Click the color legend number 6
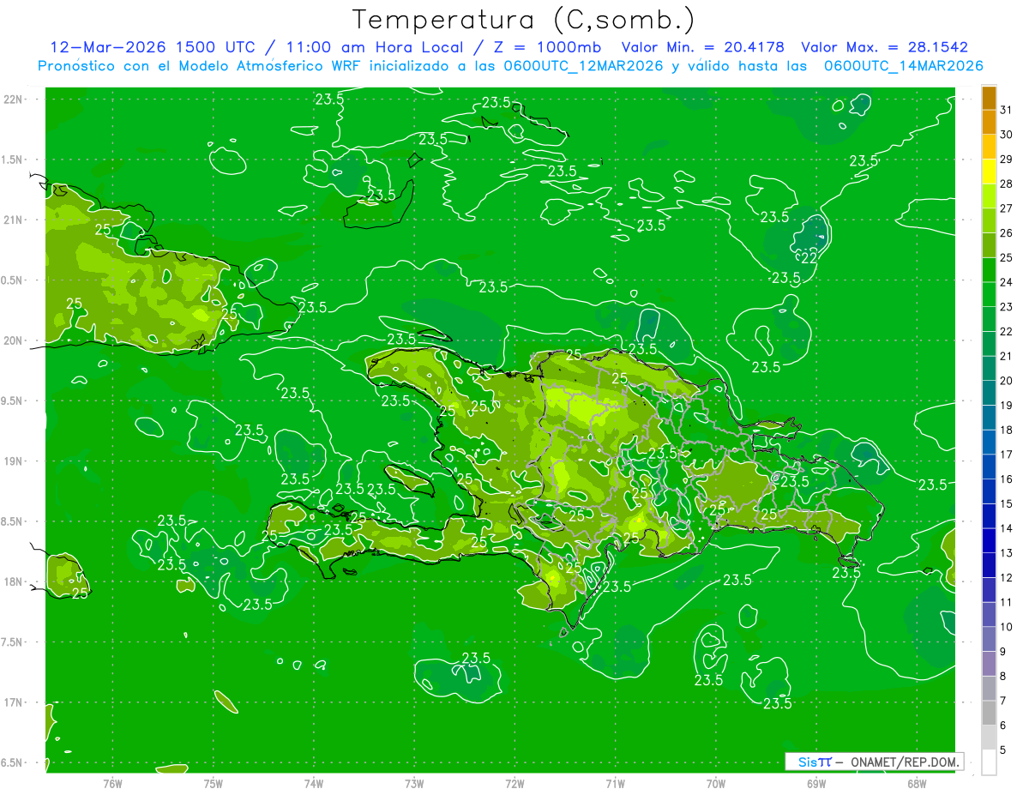 [x=1003, y=726]
